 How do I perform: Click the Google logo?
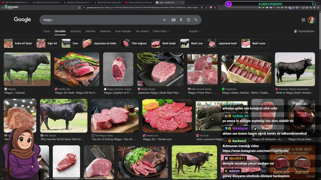(x=22, y=19)
